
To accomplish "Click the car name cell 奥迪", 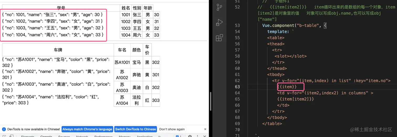I will point(137,87).
